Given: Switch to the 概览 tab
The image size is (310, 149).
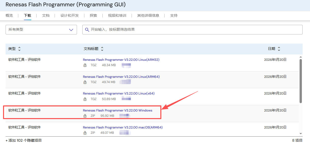Looking at the screenshot, I should [9, 15].
